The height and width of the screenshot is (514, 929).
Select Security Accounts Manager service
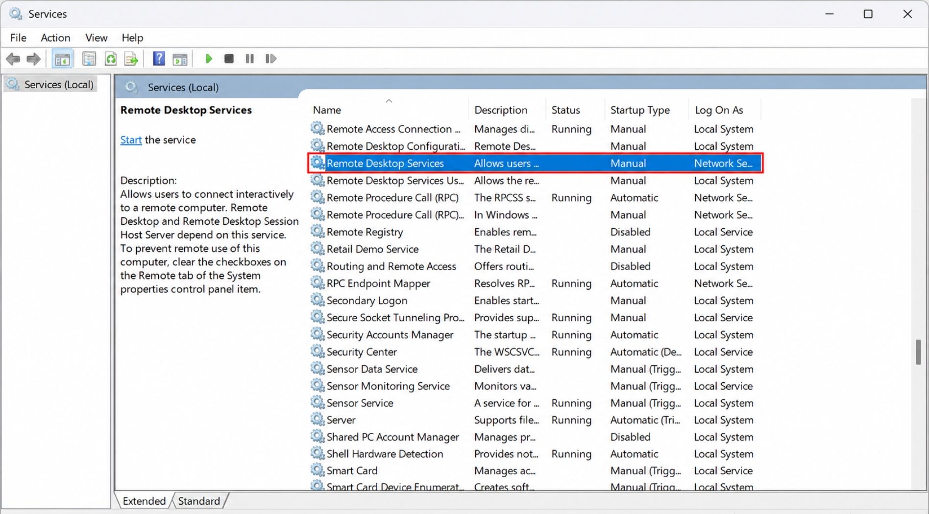(x=535, y=335)
